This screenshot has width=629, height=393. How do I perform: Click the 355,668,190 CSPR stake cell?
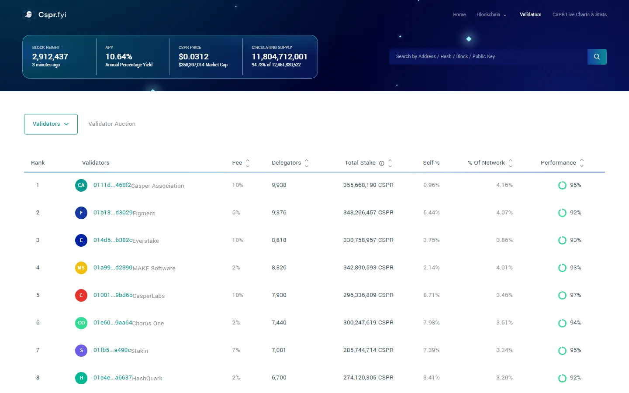click(368, 185)
